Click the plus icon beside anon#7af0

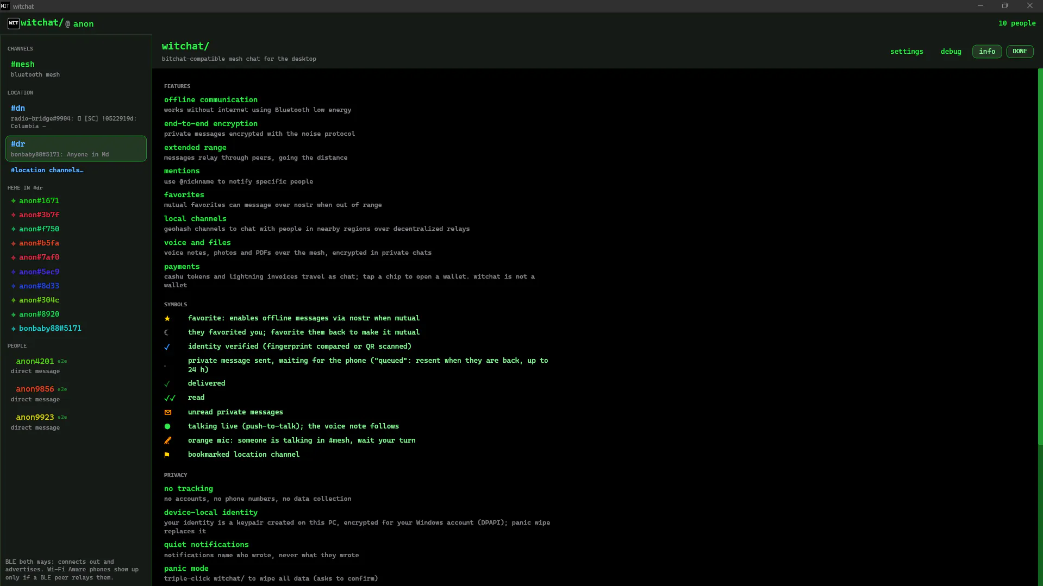(x=14, y=257)
